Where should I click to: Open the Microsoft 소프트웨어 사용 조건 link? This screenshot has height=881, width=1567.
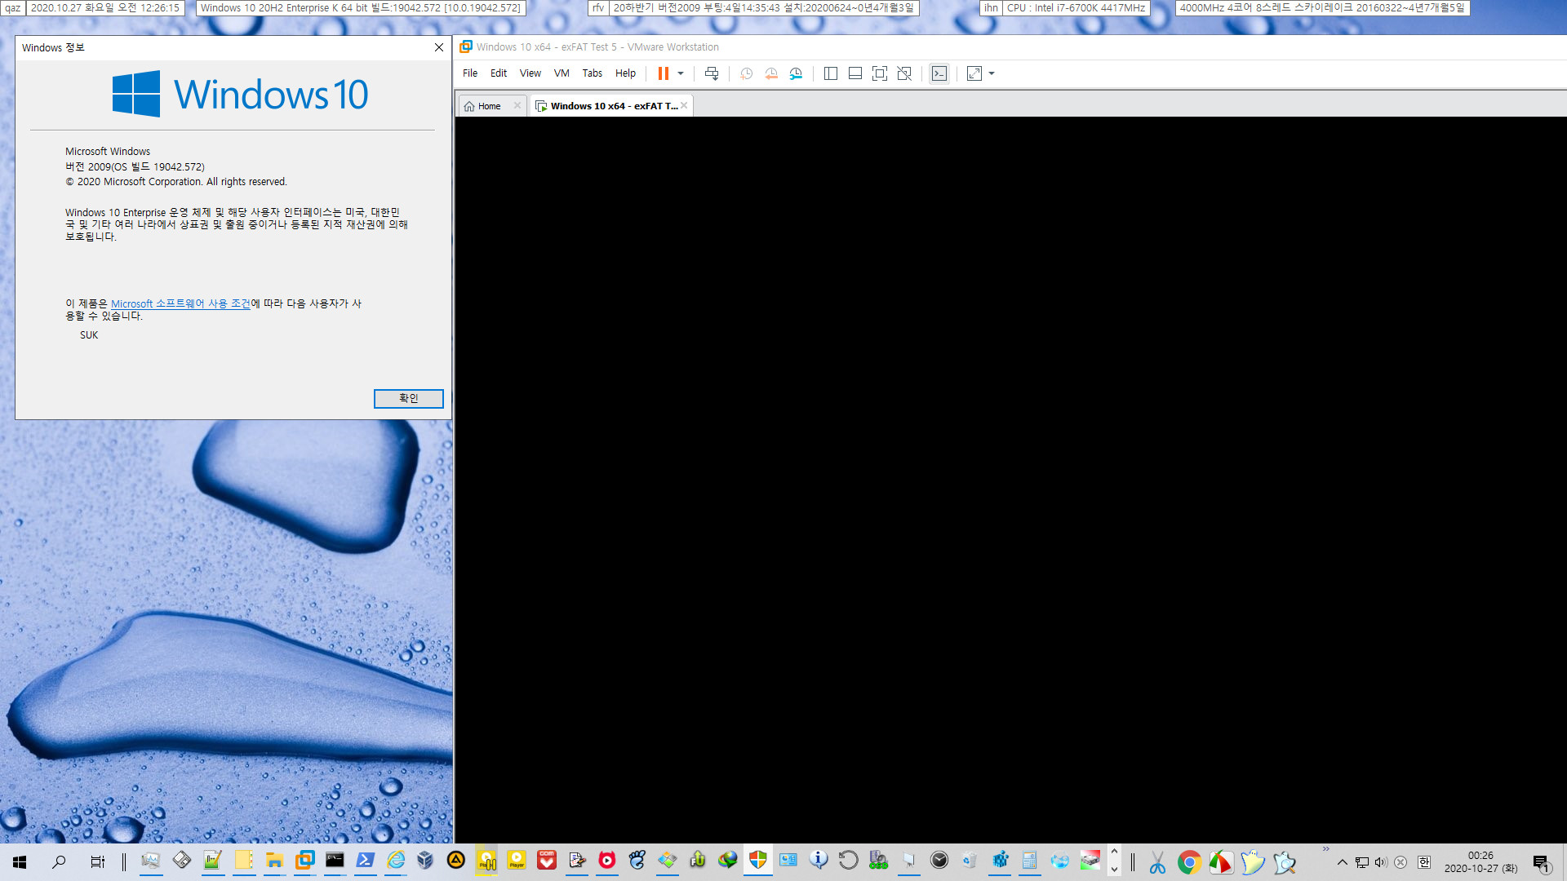(x=180, y=303)
